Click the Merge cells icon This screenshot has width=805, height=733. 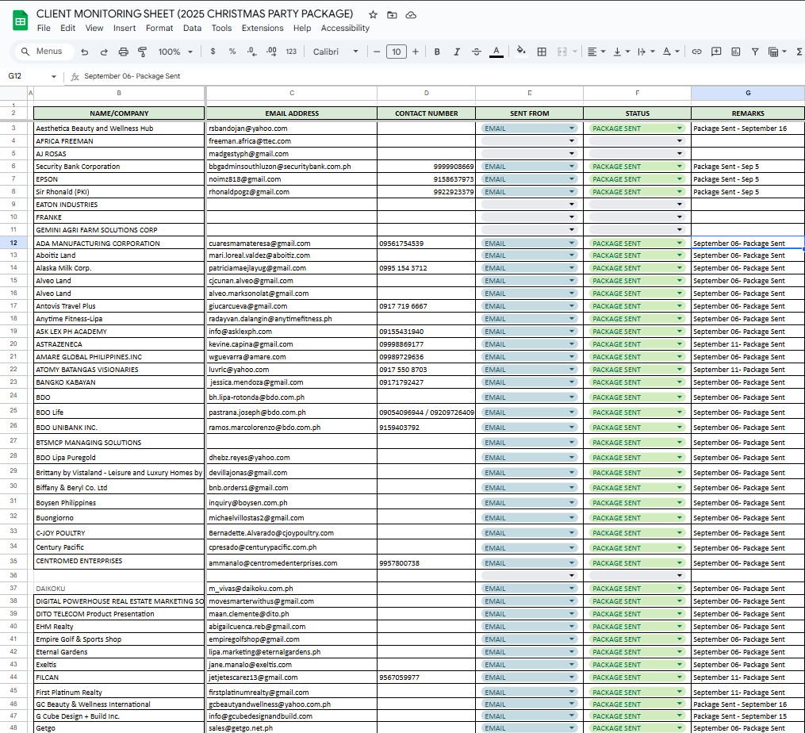click(x=562, y=52)
